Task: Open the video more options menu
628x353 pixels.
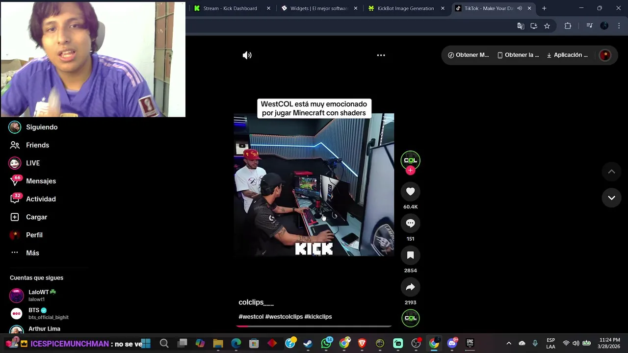Action: click(x=381, y=55)
